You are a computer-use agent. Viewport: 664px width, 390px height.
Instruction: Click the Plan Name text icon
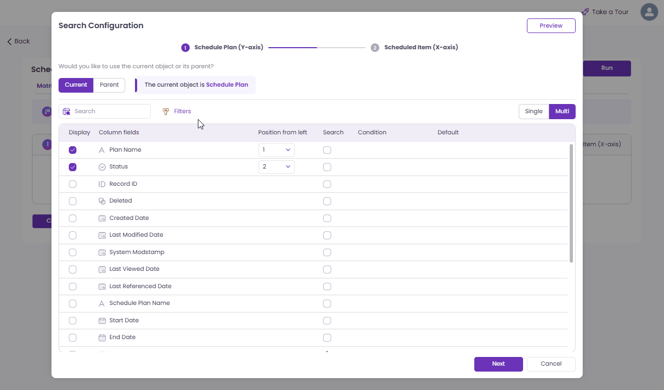tap(102, 150)
